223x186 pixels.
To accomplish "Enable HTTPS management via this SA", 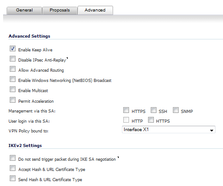I will 126,110.
